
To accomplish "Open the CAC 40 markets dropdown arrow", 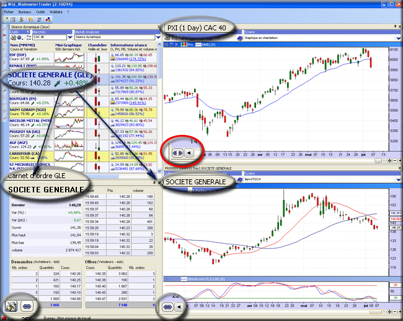I will point(70,37).
